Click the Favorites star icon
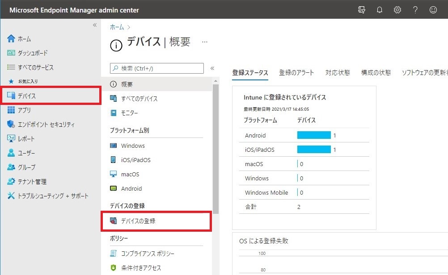 point(11,81)
